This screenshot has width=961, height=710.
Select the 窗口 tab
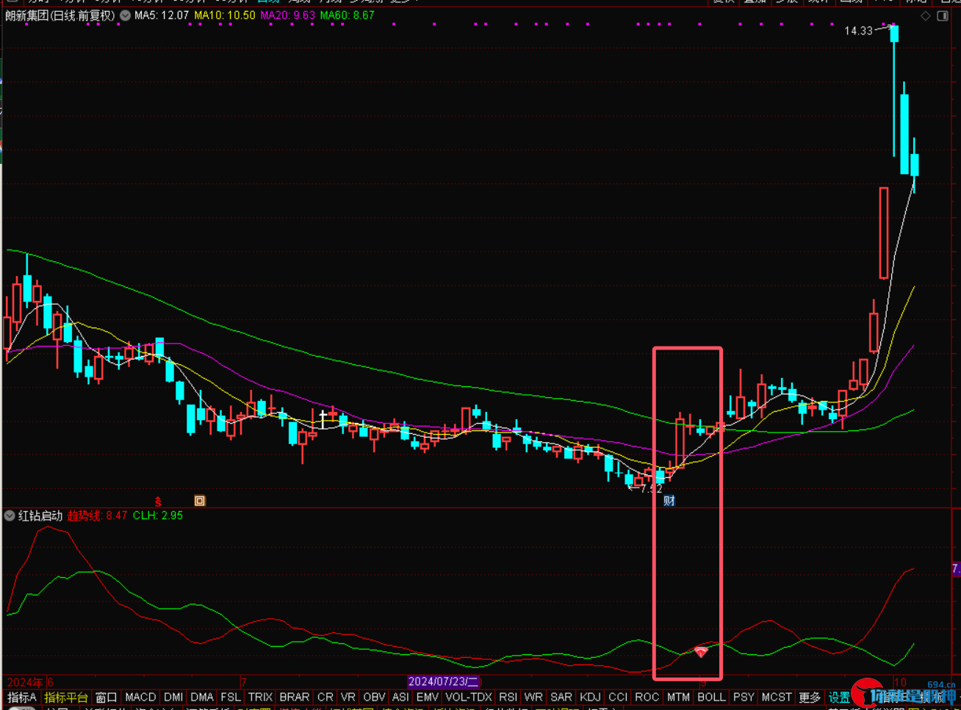click(107, 697)
